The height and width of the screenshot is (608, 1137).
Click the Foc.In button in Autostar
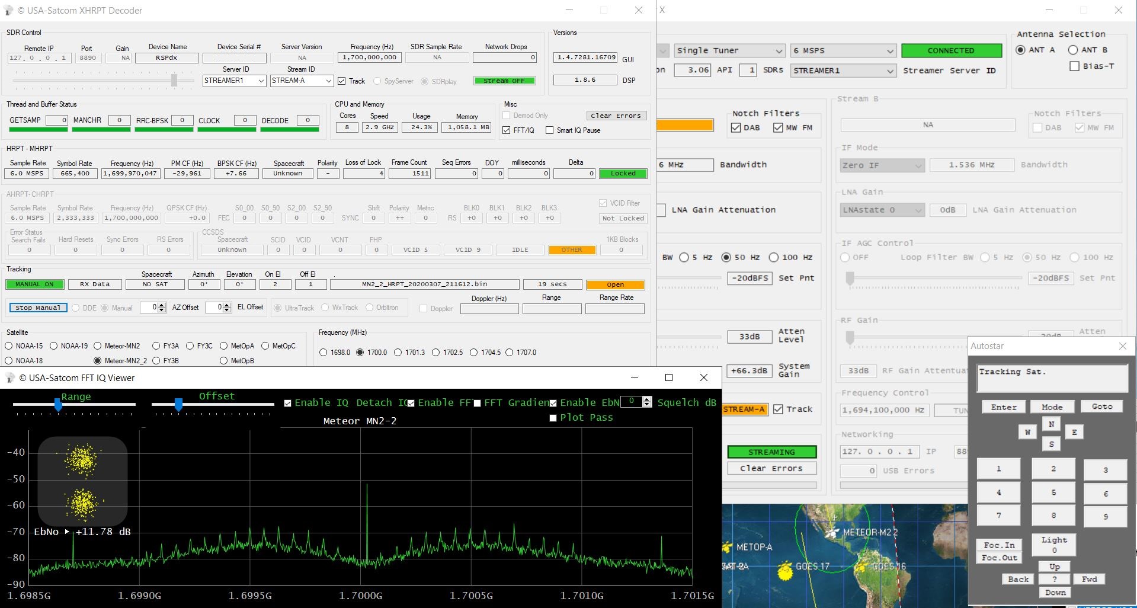(999, 545)
